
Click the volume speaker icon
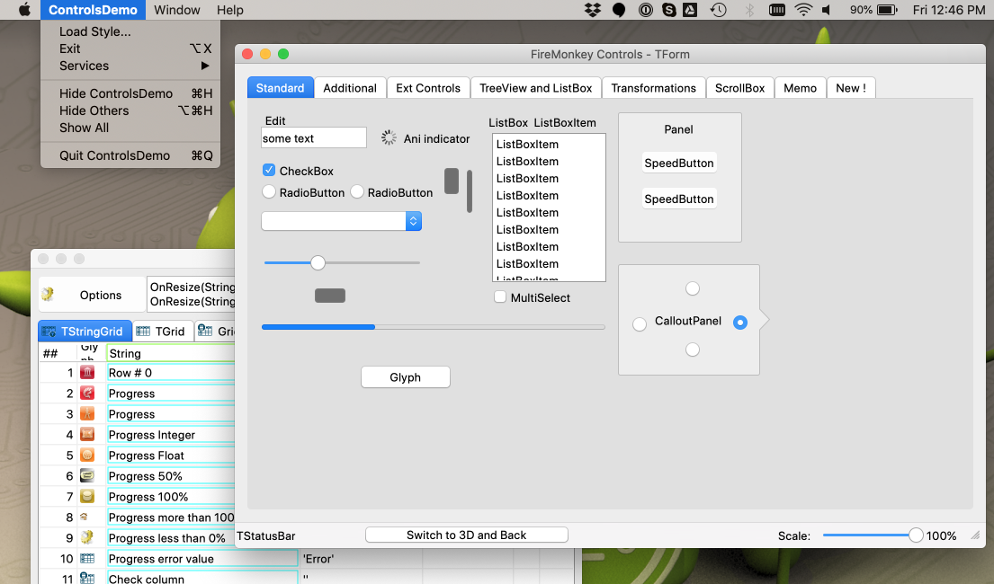click(827, 10)
